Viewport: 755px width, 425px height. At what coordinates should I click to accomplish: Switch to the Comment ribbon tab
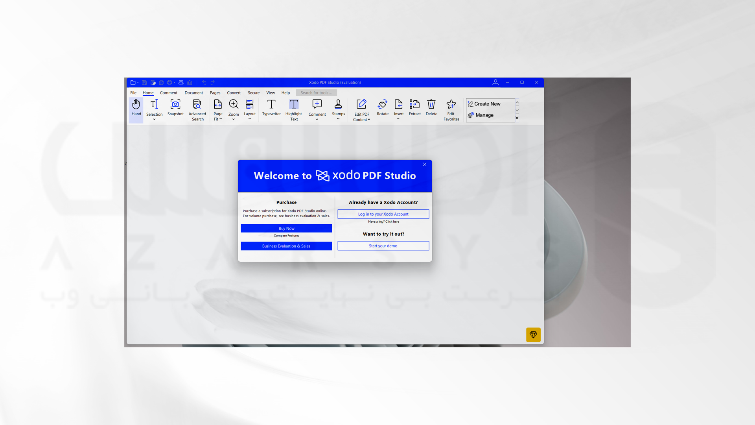pyautogui.click(x=169, y=93)
